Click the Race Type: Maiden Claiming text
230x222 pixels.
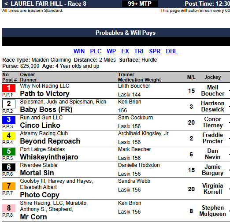coord(37,60)
